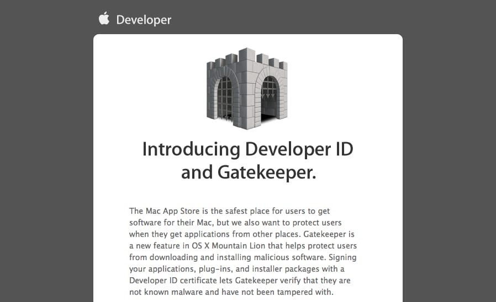Click the Gatekeeper castle icon
This screenshot has width=496, height=302.
point(247,88)
